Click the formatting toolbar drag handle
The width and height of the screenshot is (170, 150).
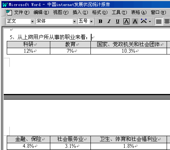[x=4, y=21]
